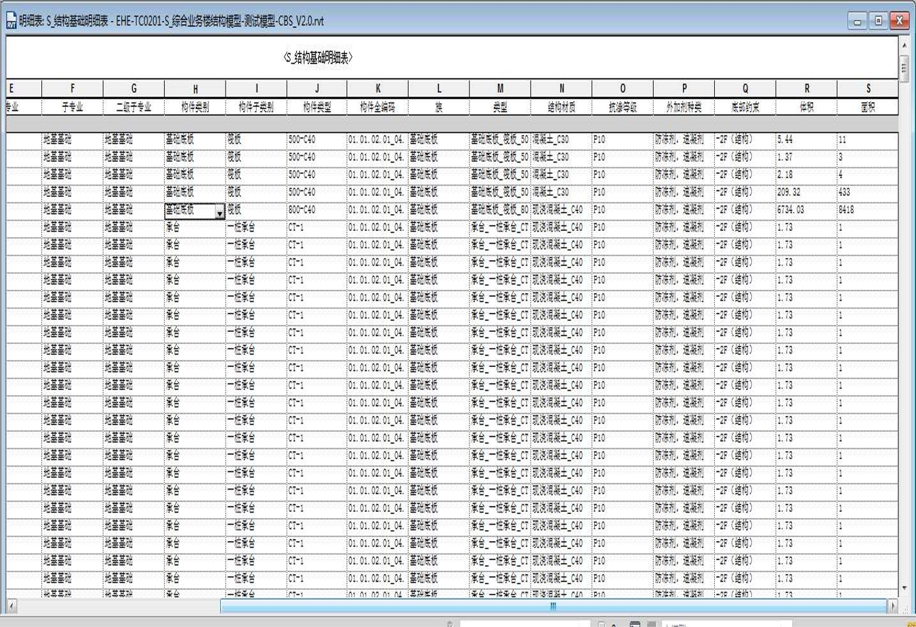Select column M header
The width and height of the screenshot is (916, 627).
point(500,89)
